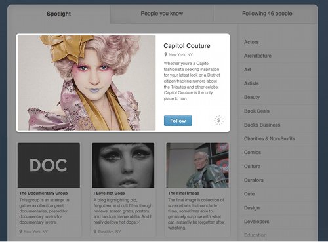Screen dimensions: 328x242
Task: Open The Final Image title link
Action: coord(184,193)
